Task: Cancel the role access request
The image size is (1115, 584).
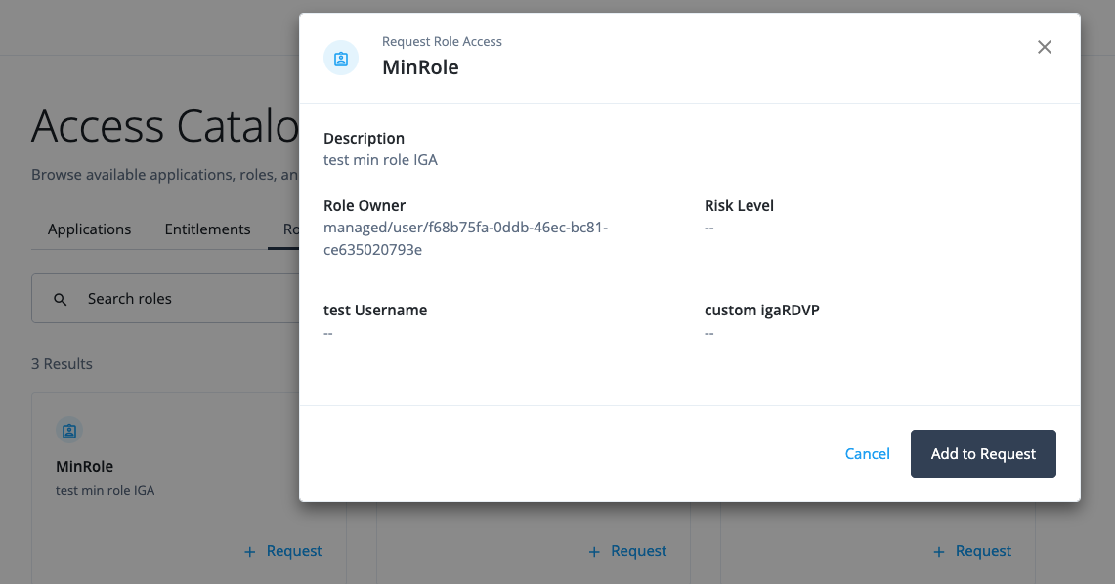Action: click(x=867, y=453)
